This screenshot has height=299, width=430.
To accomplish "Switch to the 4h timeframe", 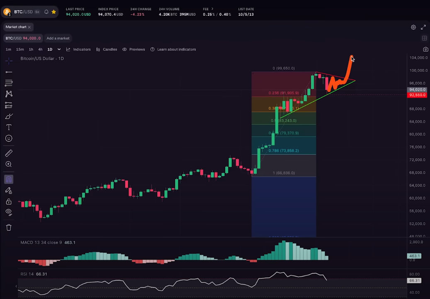I will [40, 49].
